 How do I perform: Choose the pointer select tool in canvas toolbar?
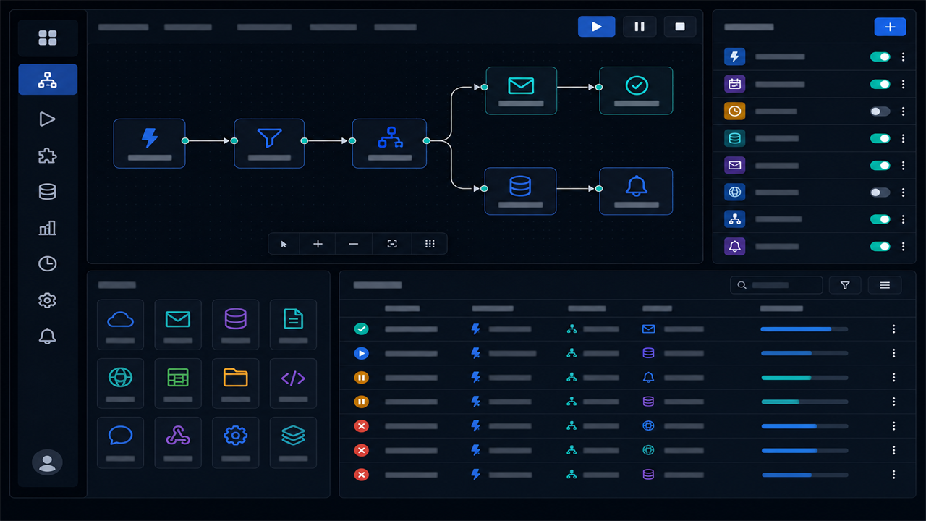click(284, 244)
